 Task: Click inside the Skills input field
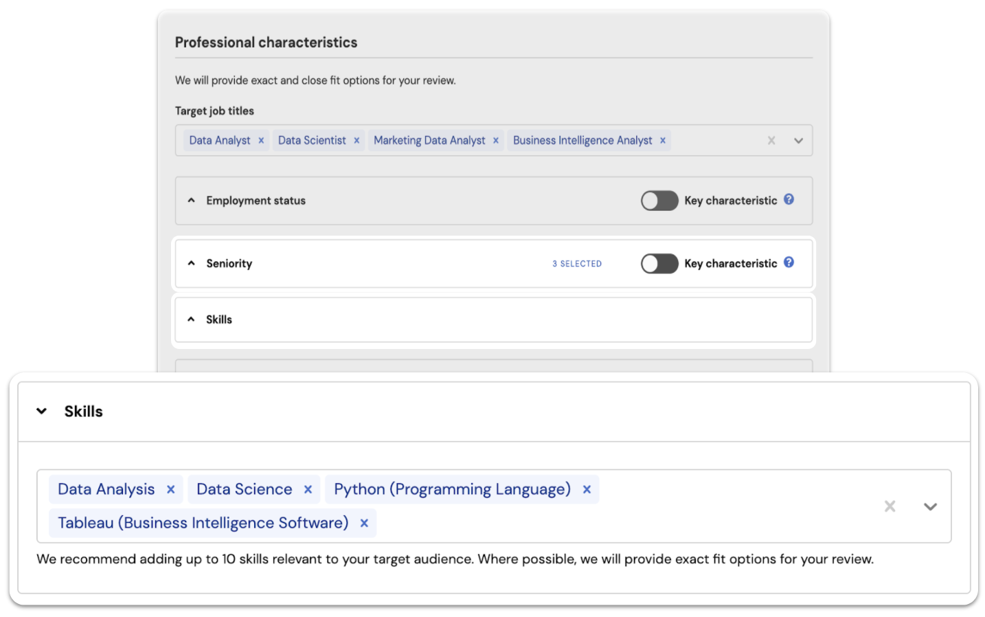618,524
